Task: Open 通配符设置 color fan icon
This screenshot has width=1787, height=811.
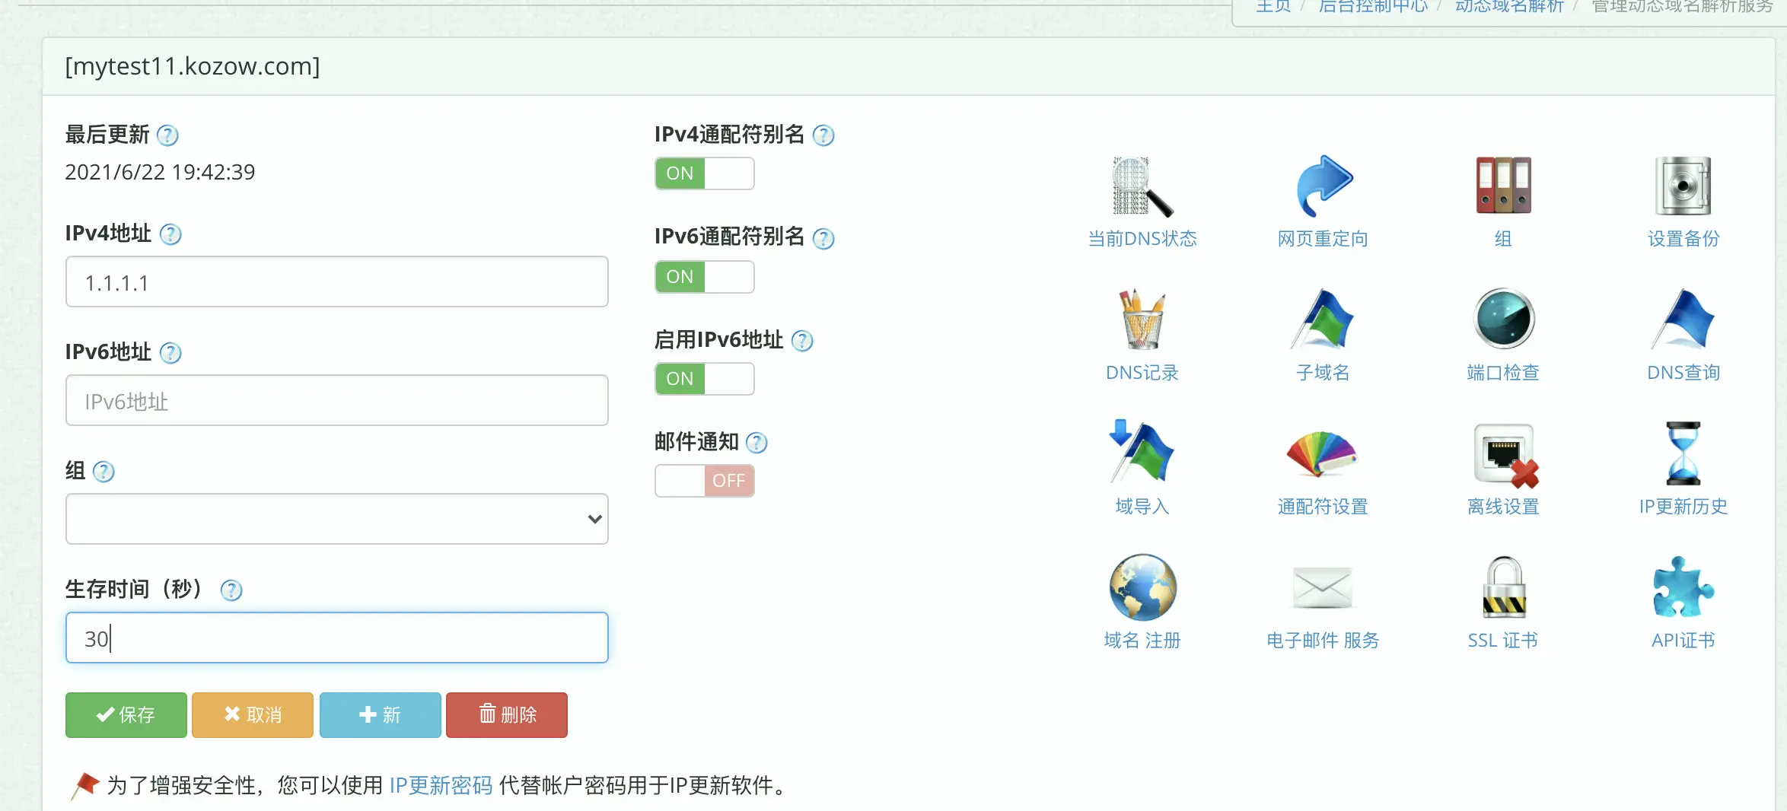Action: 1323,453
